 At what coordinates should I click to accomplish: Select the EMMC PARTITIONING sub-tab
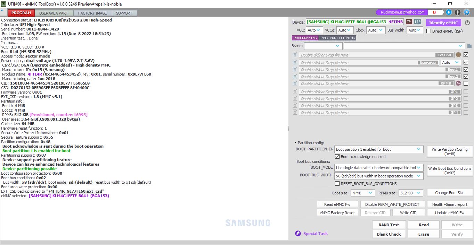click(337, 38)
